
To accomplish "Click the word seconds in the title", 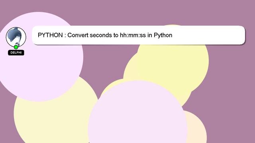I will pos(101,35).
